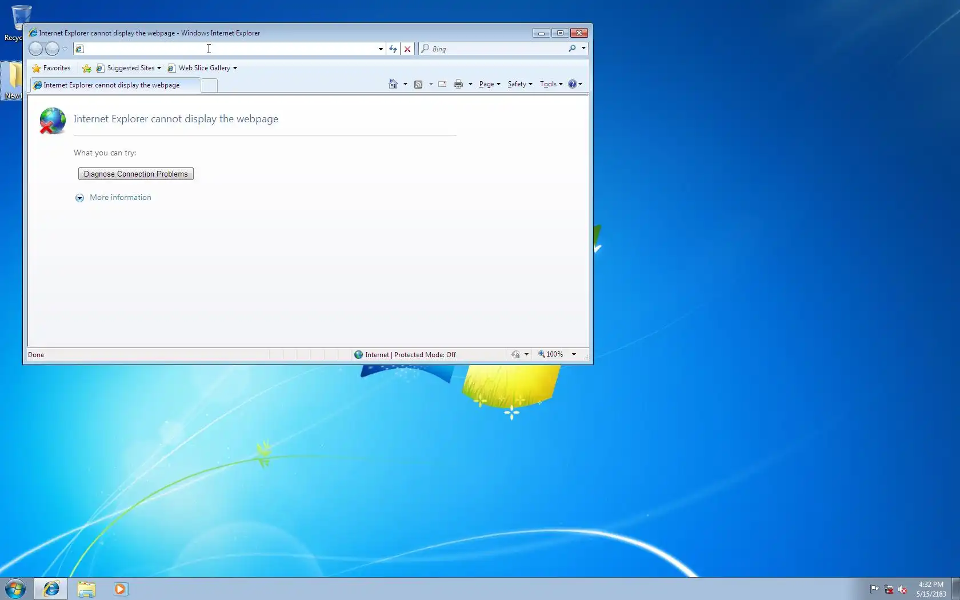
Task: Click the muted volume speaker tray icon
Action: pos(902,589)
